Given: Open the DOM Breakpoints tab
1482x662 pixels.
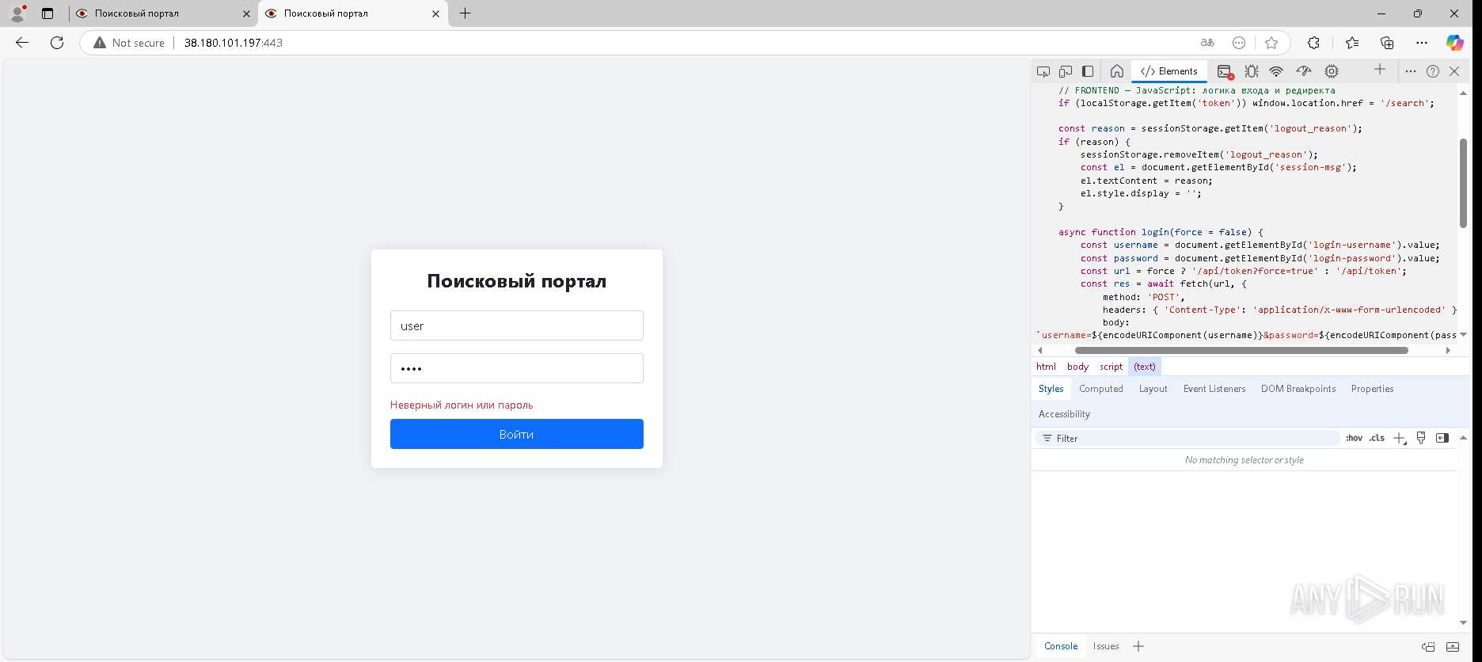Looking at the screenshot, I should click(x=1298, y=389).
